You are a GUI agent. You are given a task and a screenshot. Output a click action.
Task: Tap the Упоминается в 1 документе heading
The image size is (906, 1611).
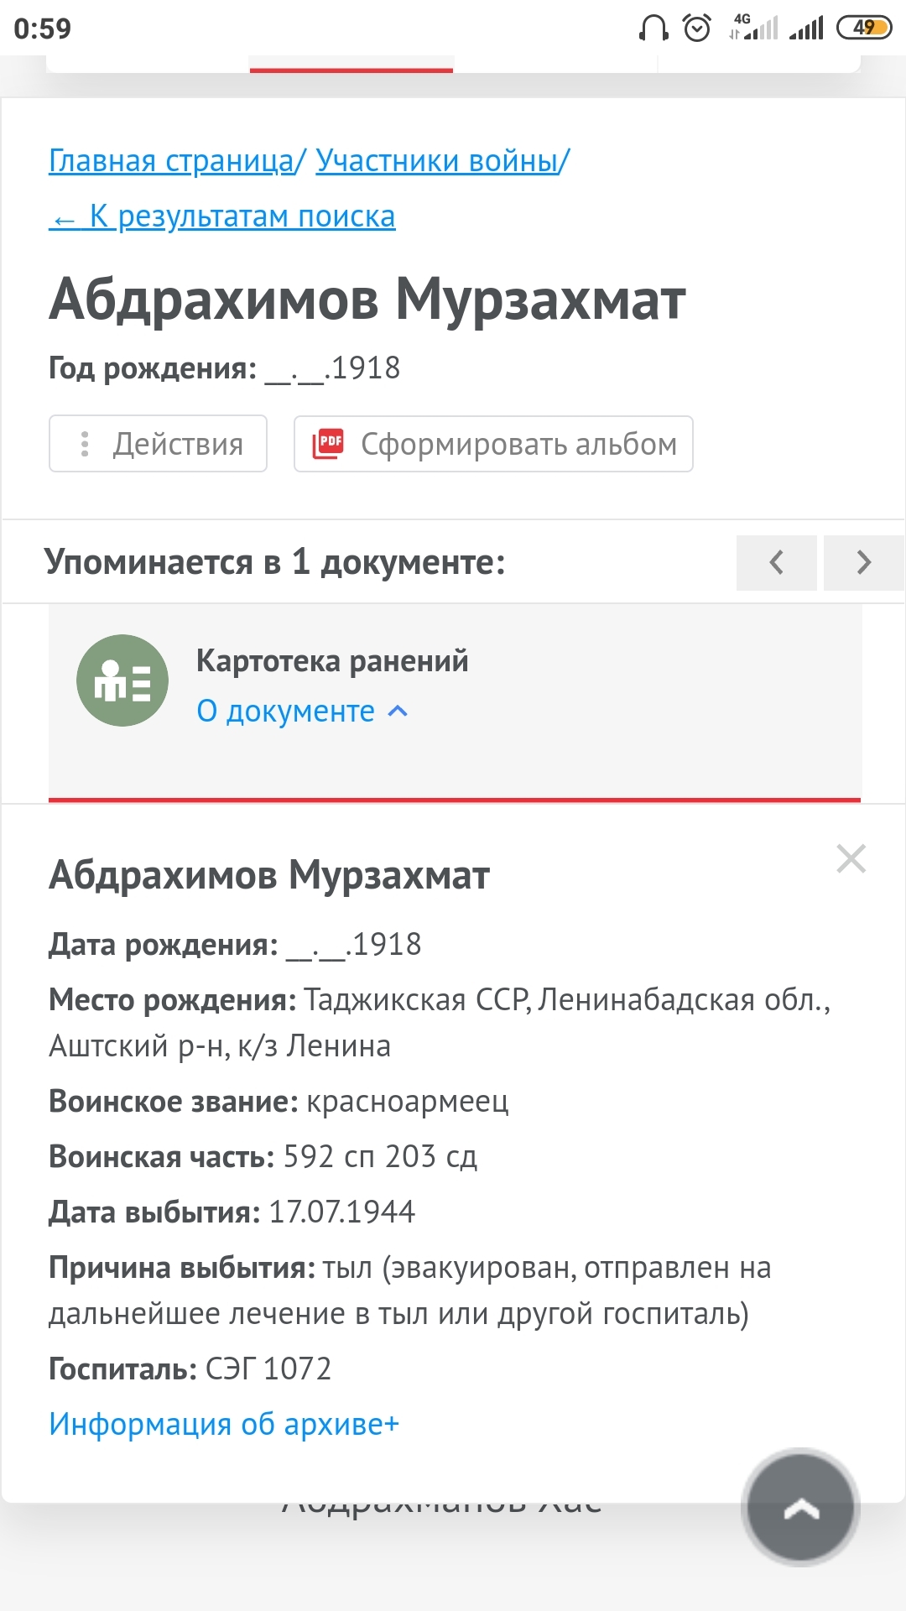click(x=275, y=562)
